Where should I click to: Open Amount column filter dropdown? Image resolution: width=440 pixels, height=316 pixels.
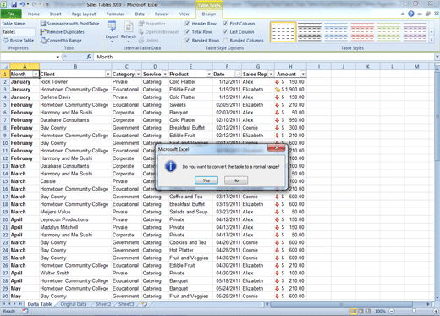point(303,74)
